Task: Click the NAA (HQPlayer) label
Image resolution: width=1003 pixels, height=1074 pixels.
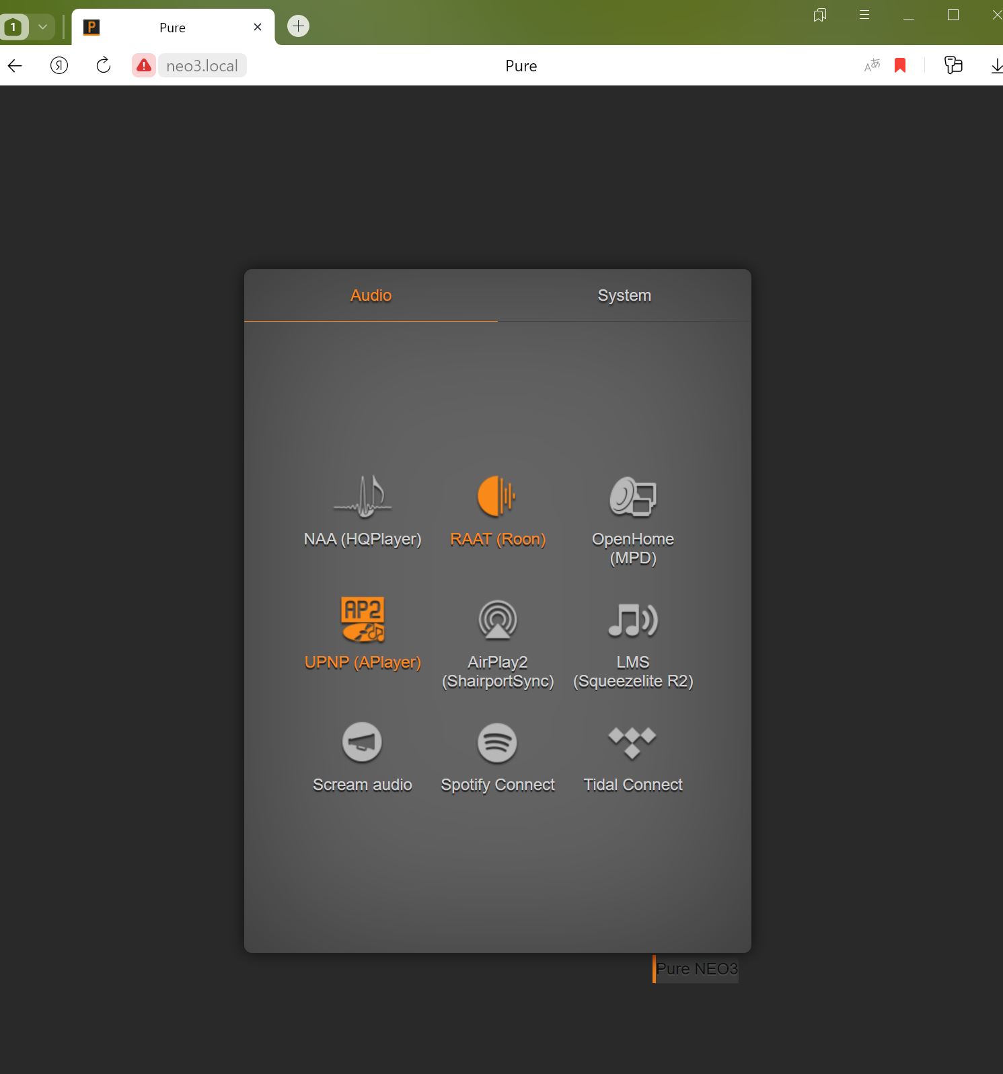Action: (x=363, y=539)
